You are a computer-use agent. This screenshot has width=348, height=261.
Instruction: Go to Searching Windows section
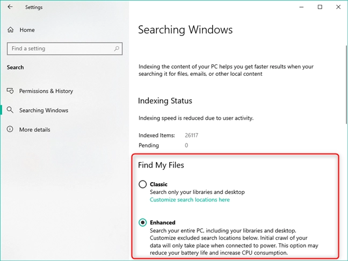(44, 110)
